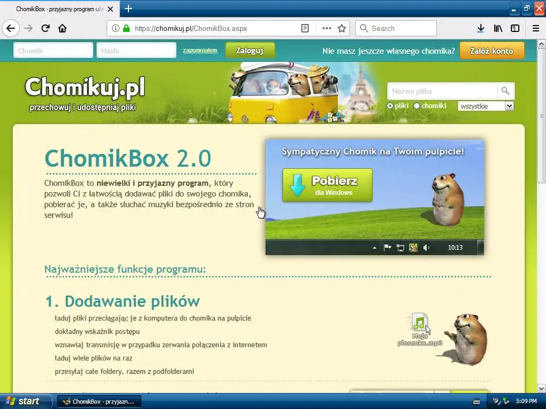This screenshot has height=409, width=546.
Task: Click 'ładuj wiele plików na raz' line
Action: point(93,358)
